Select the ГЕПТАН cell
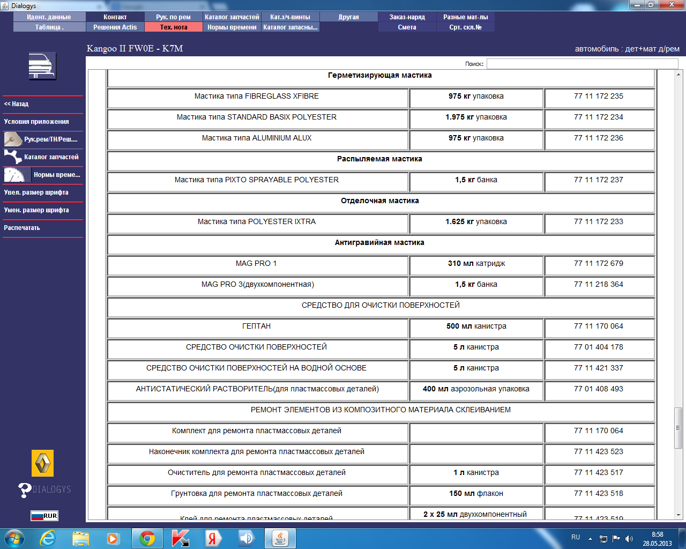The width and height of the screenshot is (686, 549). point(257,328)
